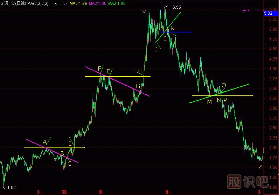Screen dimensions: 279x195
Task: Click the last red marker below point Z
Action: [x=259, y=192]
